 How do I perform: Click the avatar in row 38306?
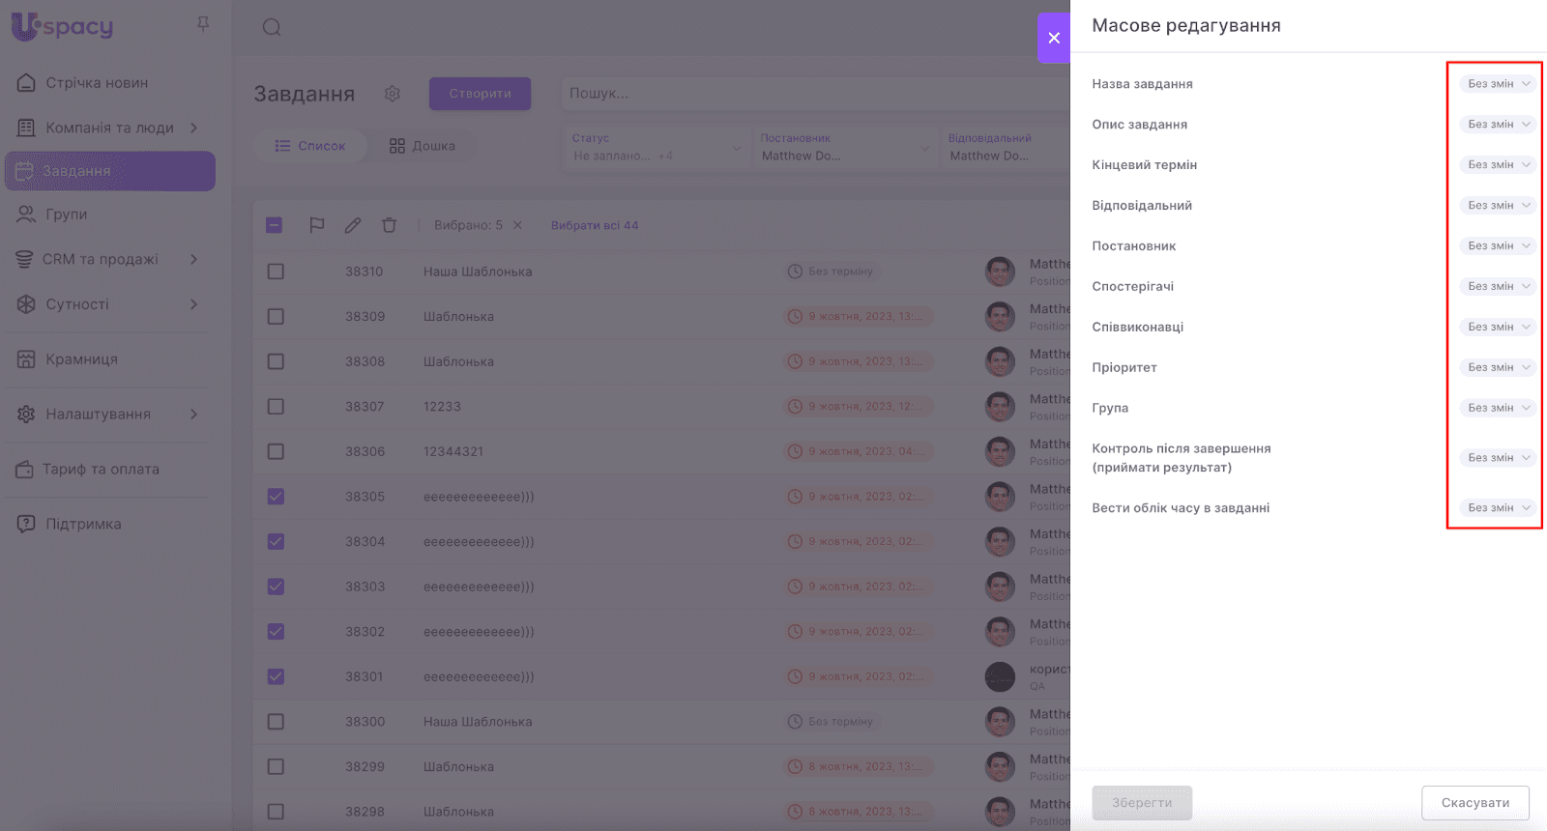1000,451
